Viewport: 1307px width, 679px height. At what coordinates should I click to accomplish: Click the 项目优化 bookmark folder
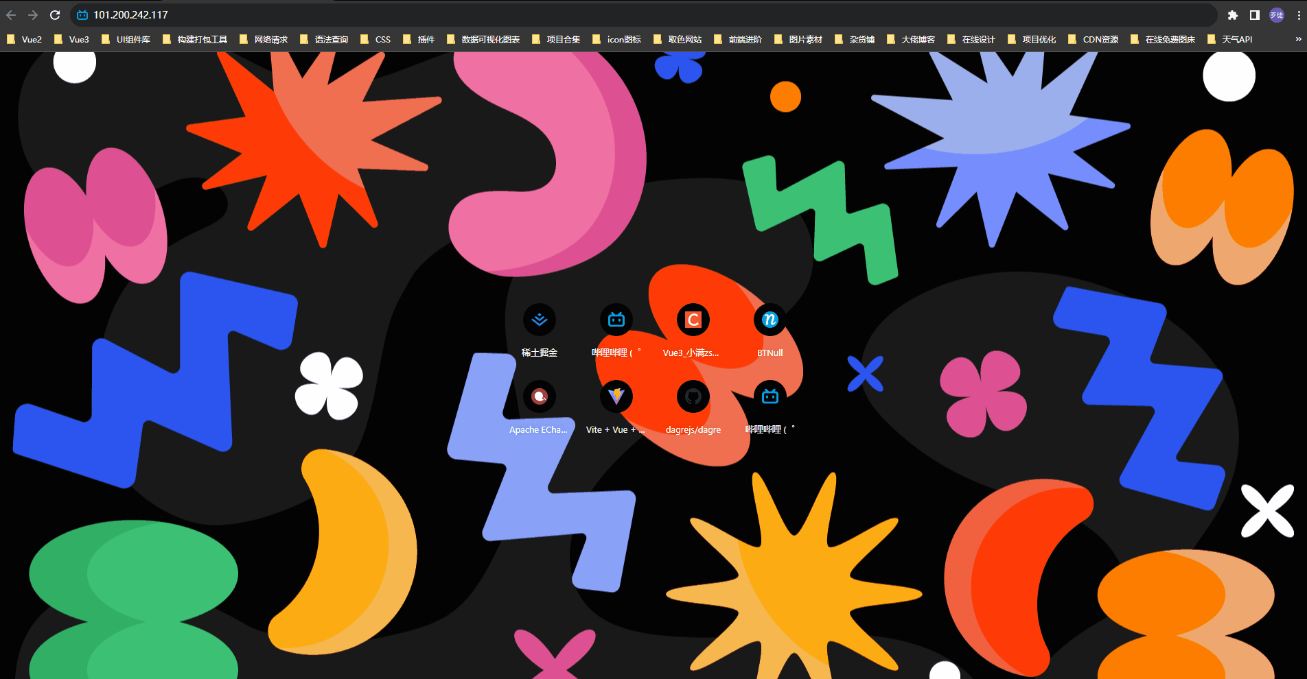click(x=1032, y=39)
